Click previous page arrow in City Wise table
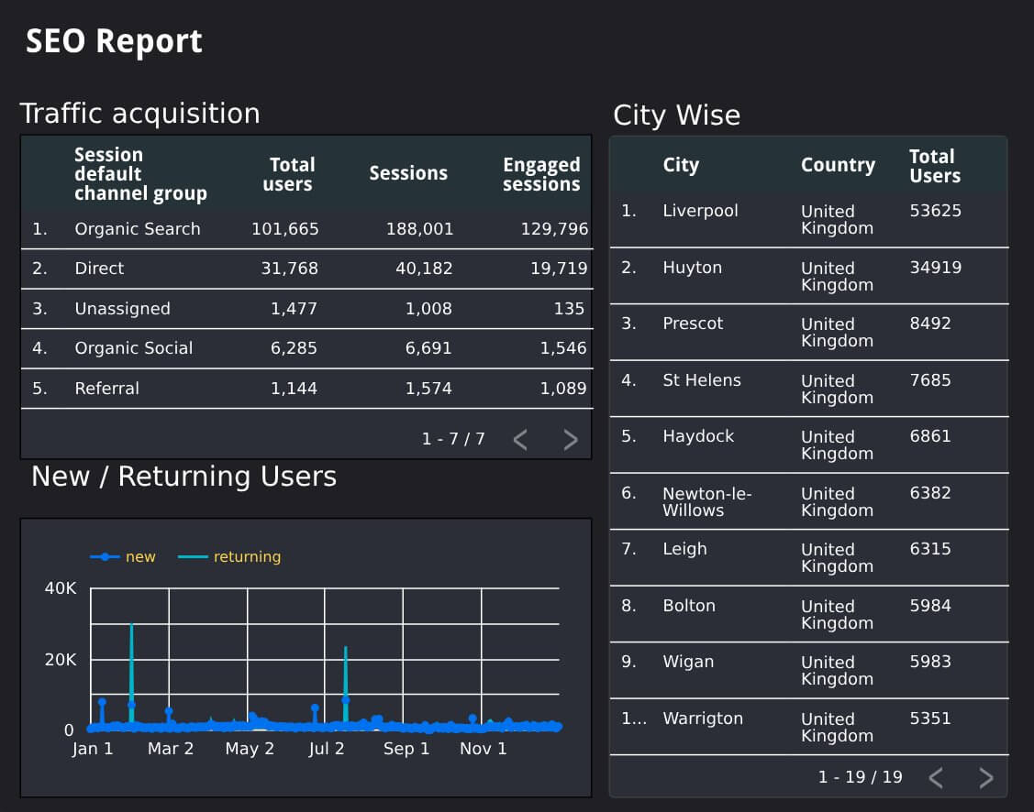The width and height of the screenshot is (1034, 812). coord(936,778)
